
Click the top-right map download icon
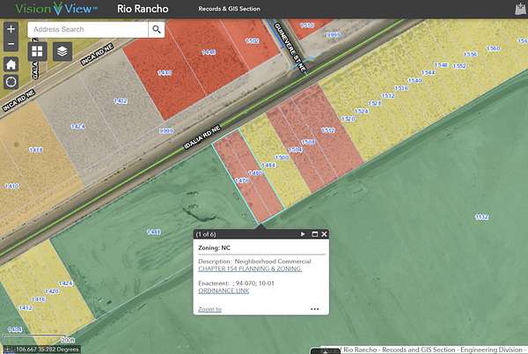[x=517, y=9]
